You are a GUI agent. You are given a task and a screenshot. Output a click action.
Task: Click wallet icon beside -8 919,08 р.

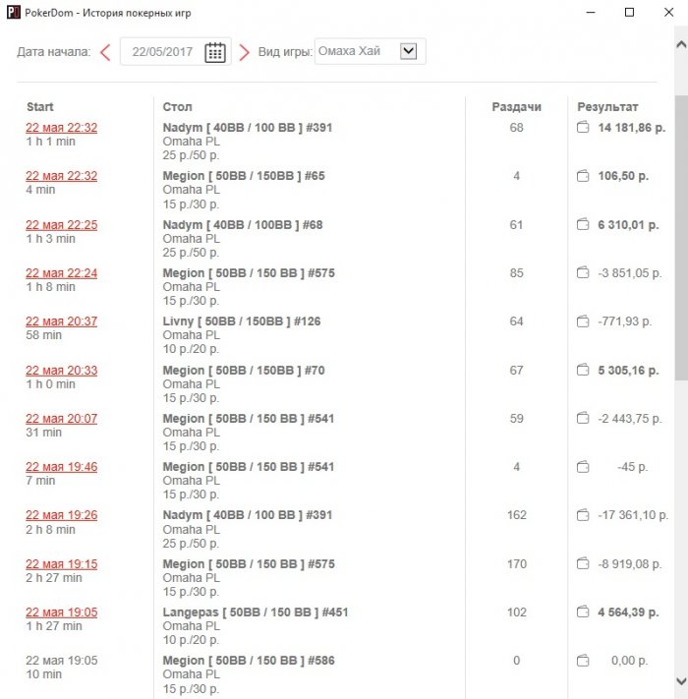click(583, 563)
